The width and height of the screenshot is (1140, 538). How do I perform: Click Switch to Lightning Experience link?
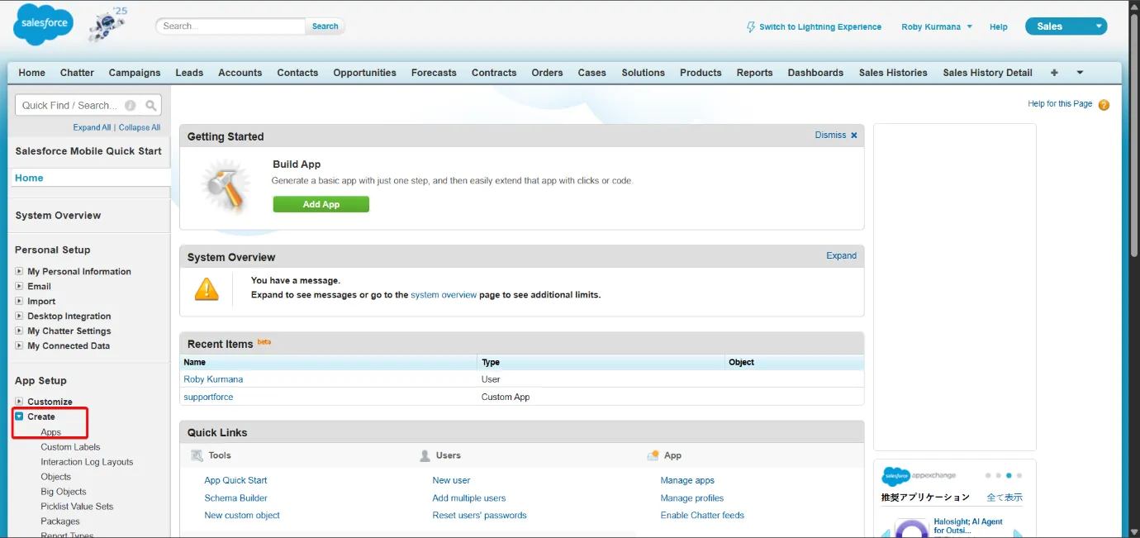click(820, 26)
